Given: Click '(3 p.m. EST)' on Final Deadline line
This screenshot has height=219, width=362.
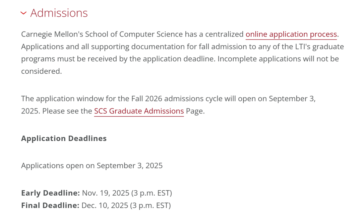Looking at the screenshot, I should click(x=150, y=205).
